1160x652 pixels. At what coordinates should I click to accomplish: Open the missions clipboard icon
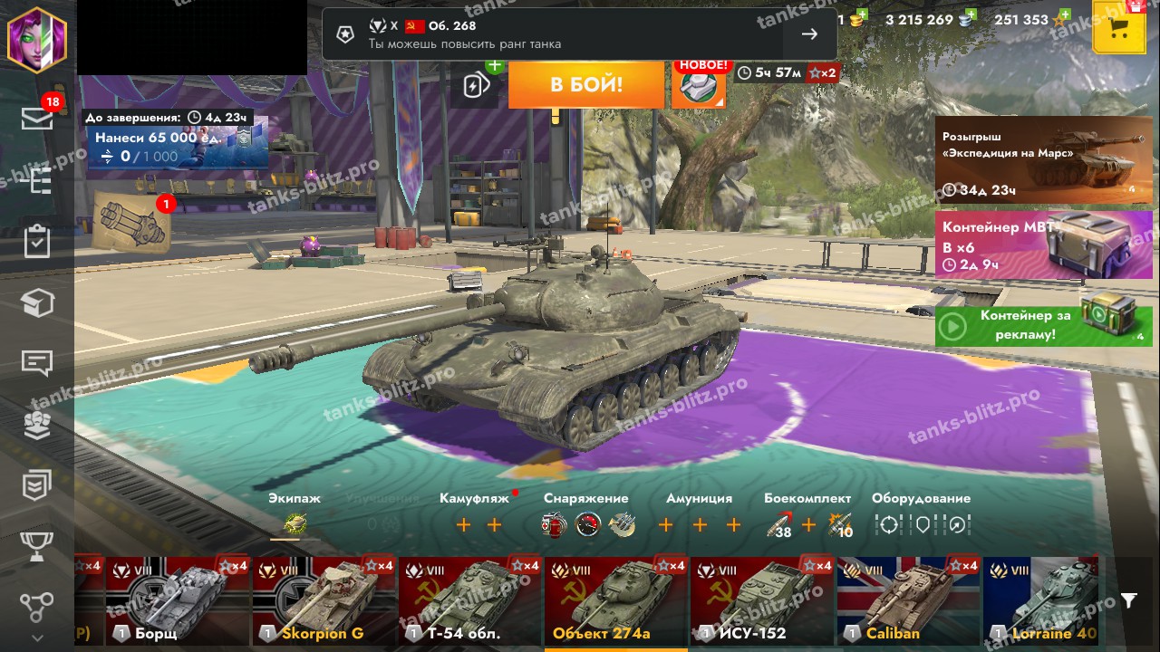tap(37, 243)
